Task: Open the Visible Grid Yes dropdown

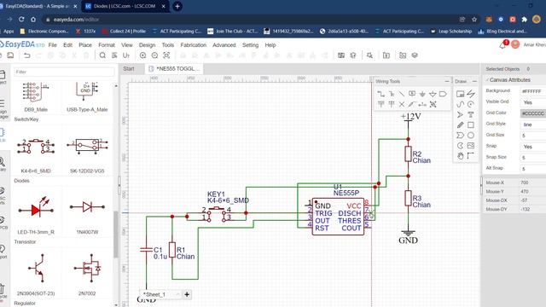Action: pos(533,102)
